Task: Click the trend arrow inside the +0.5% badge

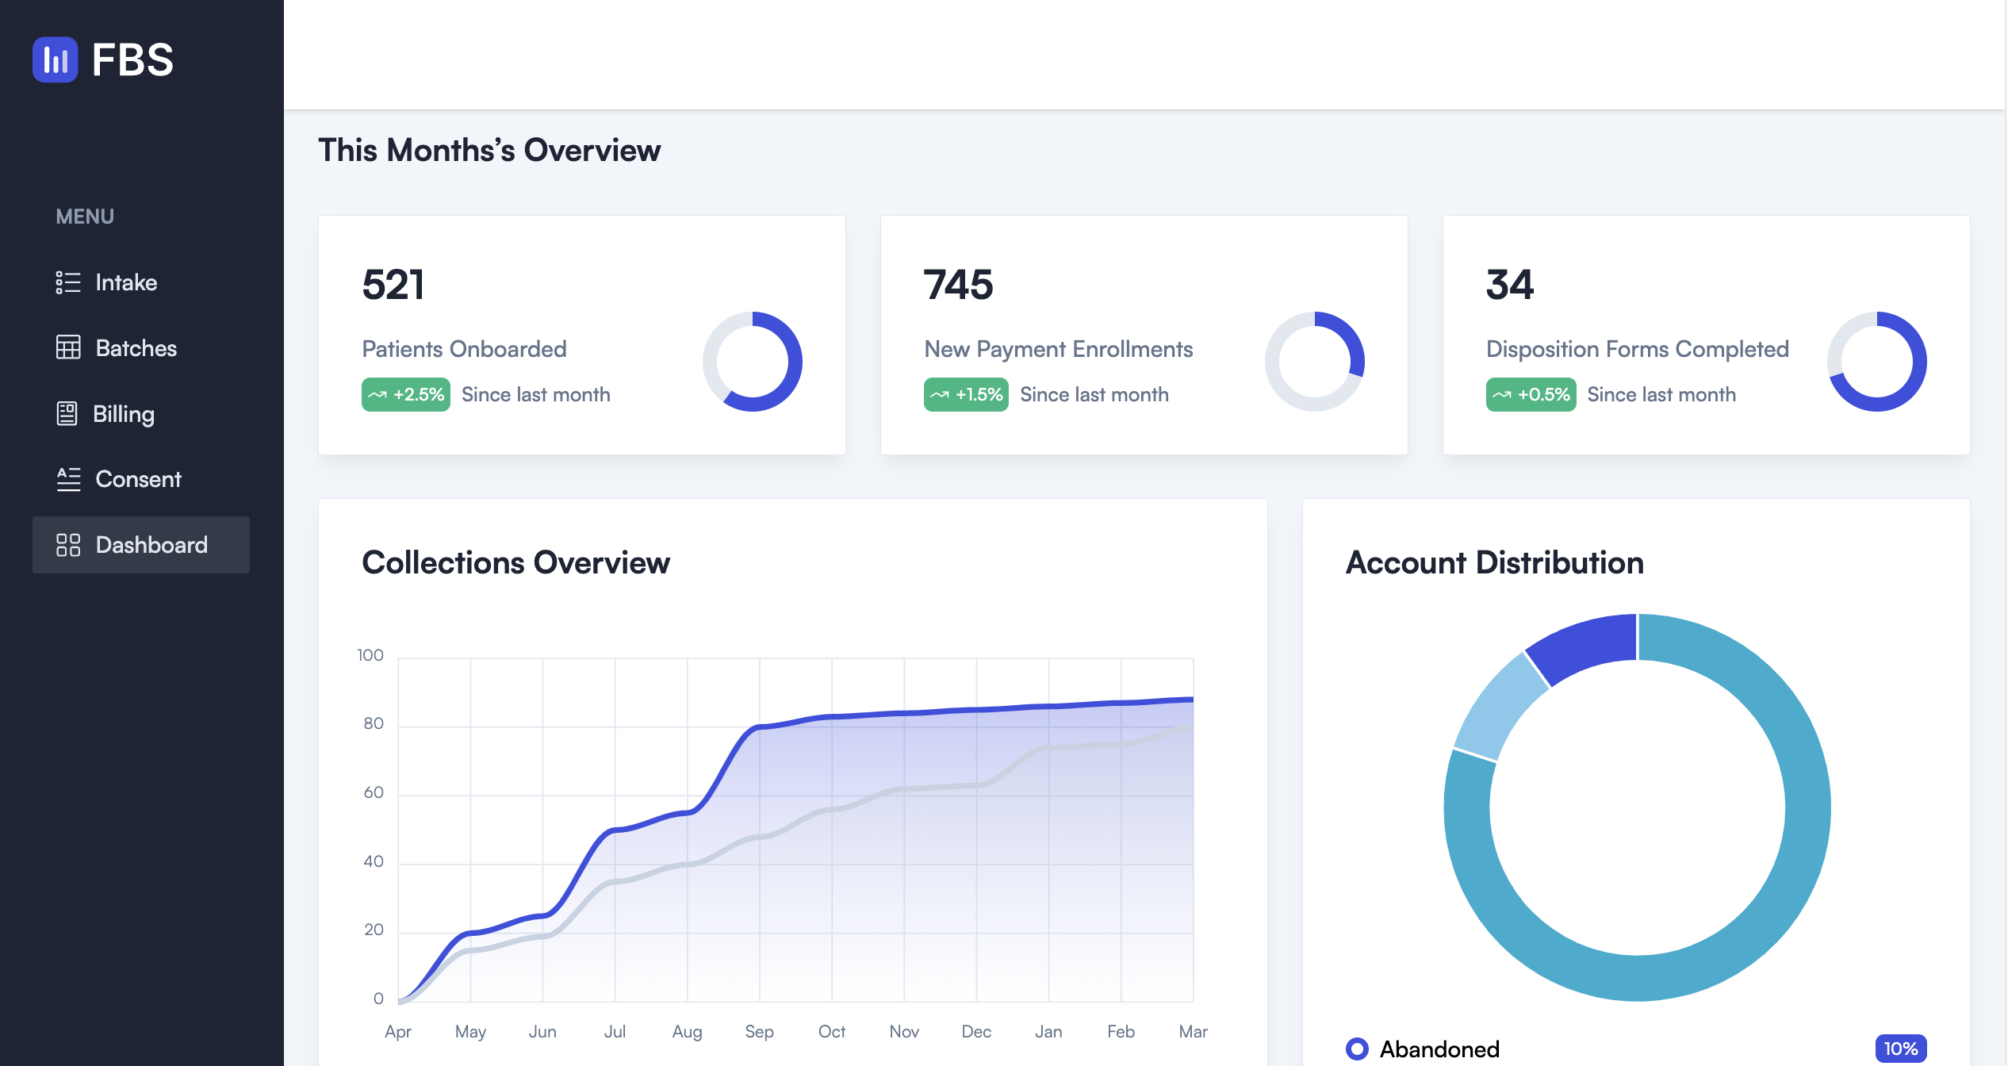Action: coord(1503,393)
